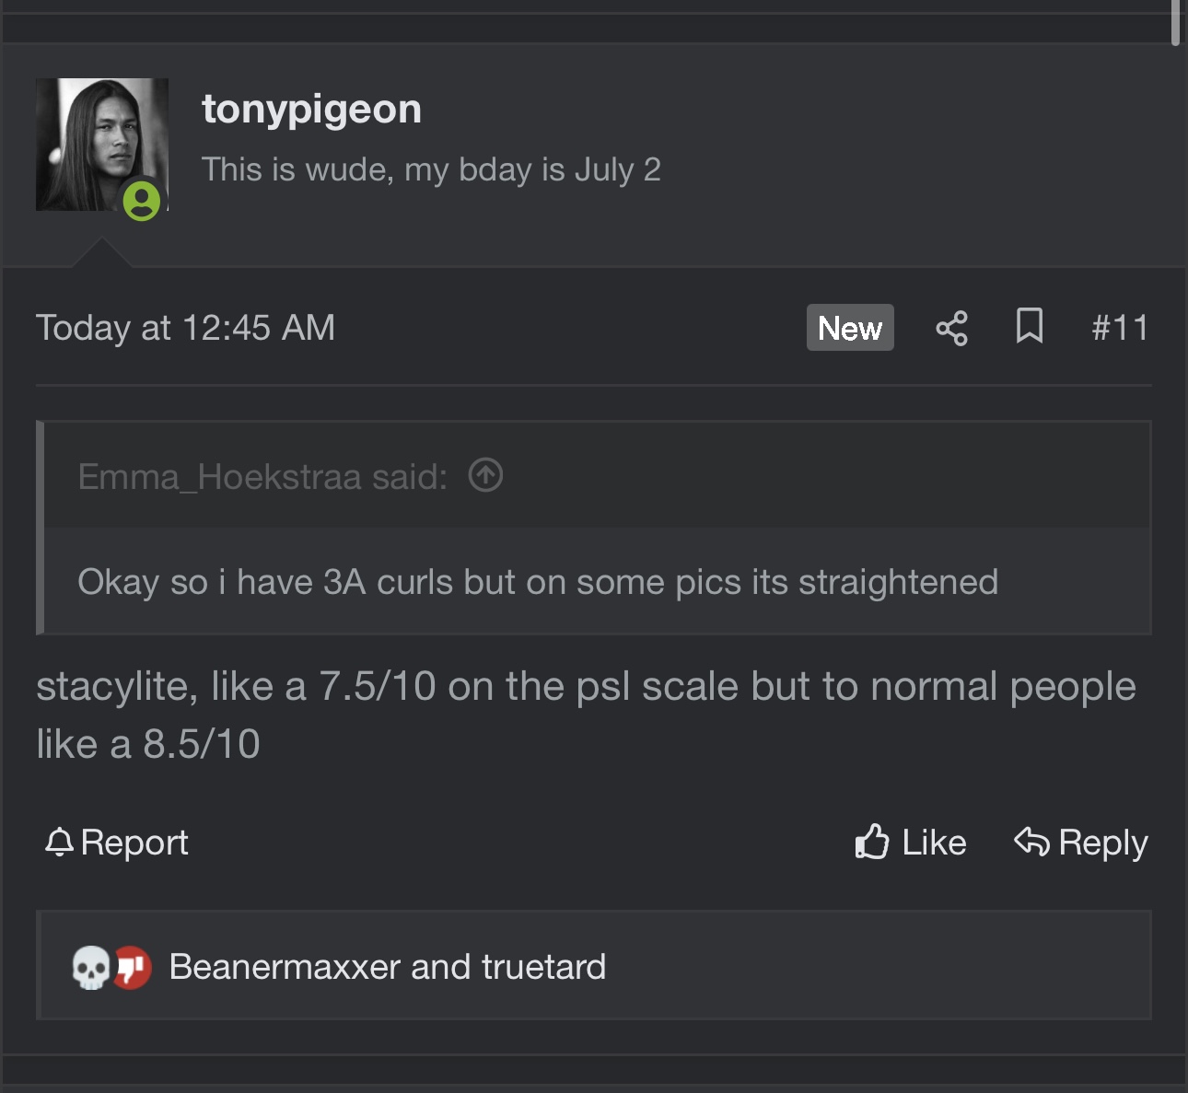The width and height of the screenshot is (1188, 1093).
Task: Click the New badge on the post
Action: coord(850,328)
